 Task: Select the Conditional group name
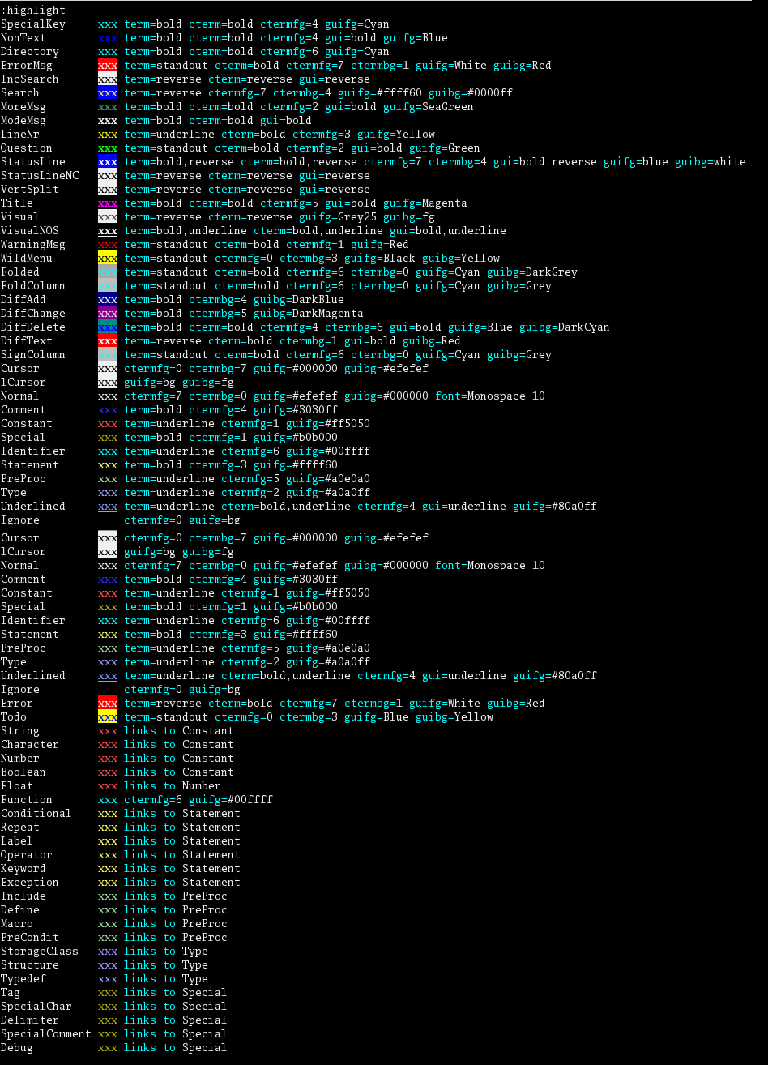click(36, 814)
